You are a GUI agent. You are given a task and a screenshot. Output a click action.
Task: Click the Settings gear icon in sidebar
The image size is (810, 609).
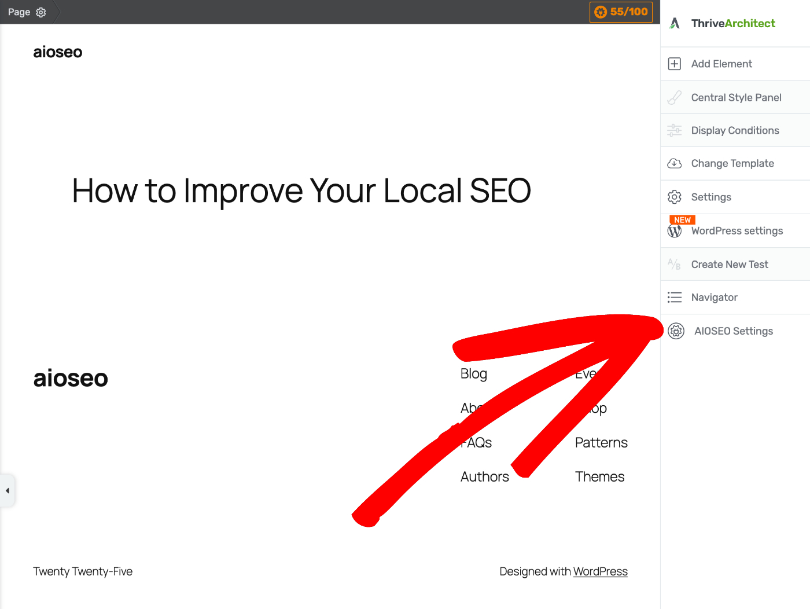coord(675,197)
